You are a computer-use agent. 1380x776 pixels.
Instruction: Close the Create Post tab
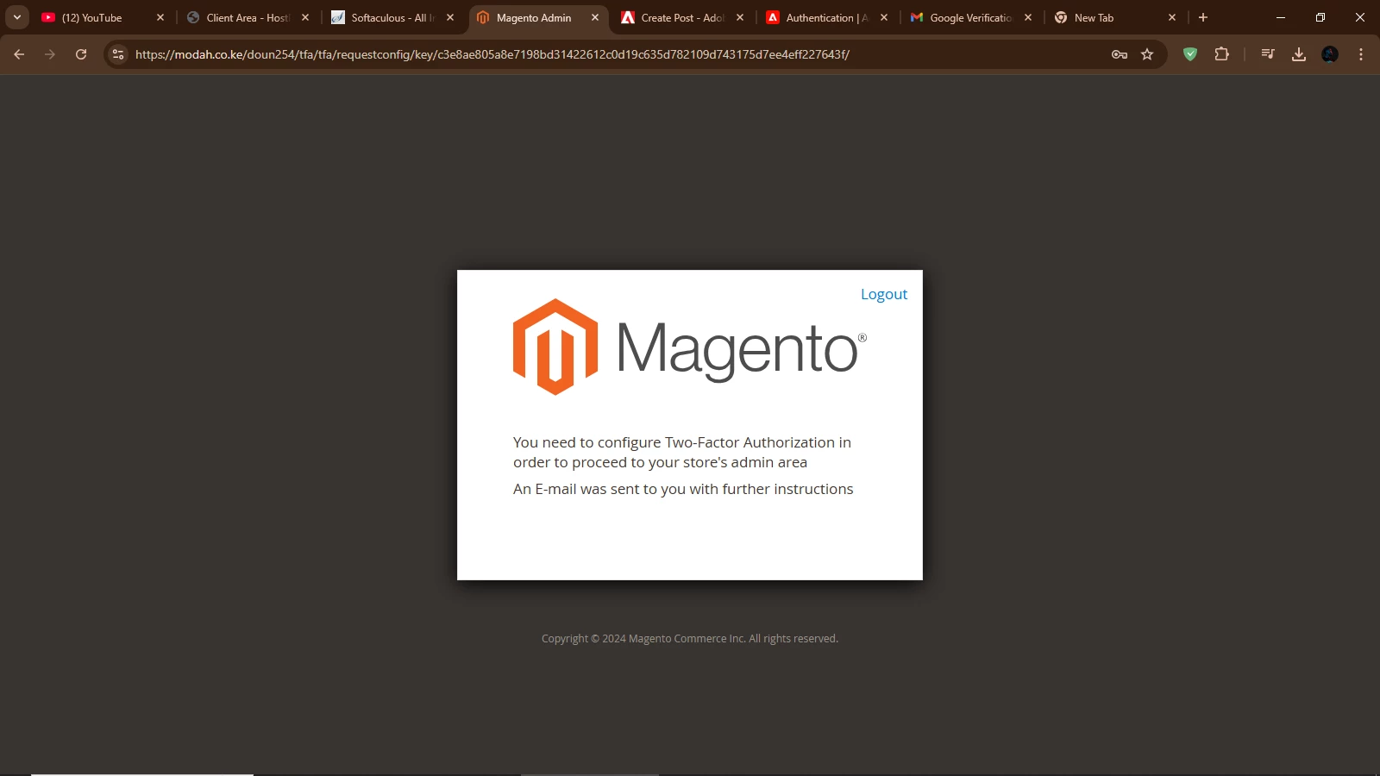(x=740, y=17)
